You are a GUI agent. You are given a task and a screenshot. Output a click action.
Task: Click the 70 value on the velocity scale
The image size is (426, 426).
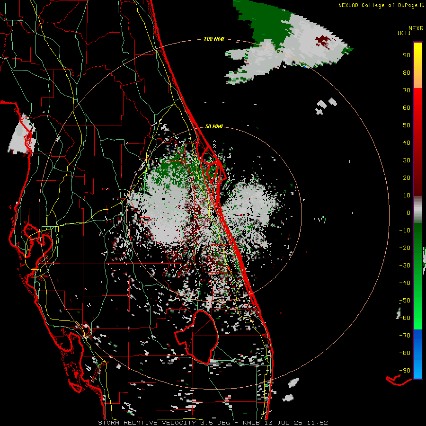407,90
